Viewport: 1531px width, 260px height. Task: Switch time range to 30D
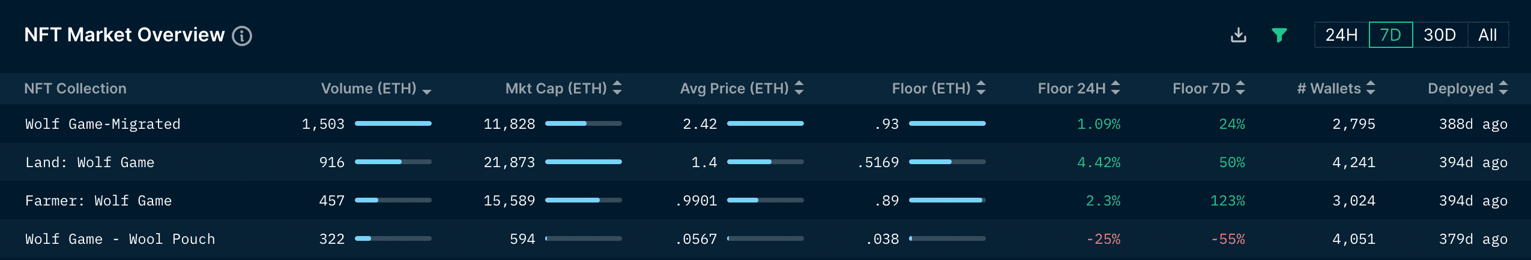1440,35
